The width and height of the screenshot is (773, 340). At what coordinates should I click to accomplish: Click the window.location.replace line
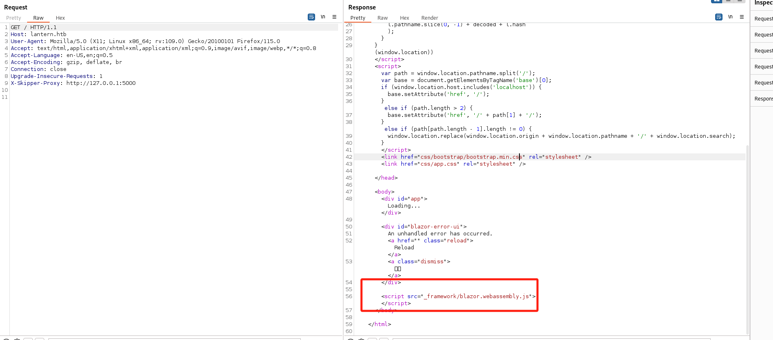pyautogui.click(x=561, y=136)
